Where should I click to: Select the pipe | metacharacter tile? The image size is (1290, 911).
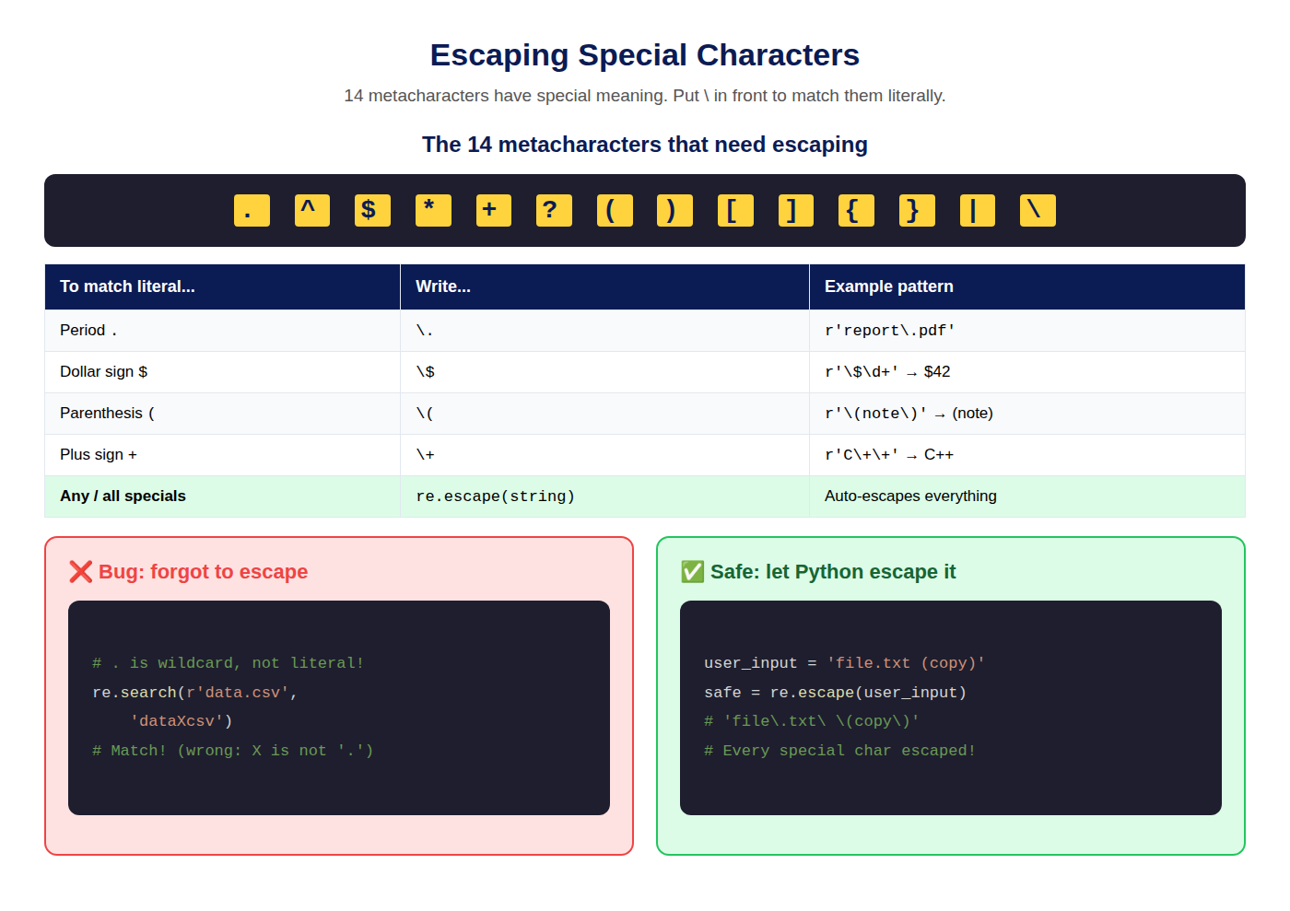(978, 210)
